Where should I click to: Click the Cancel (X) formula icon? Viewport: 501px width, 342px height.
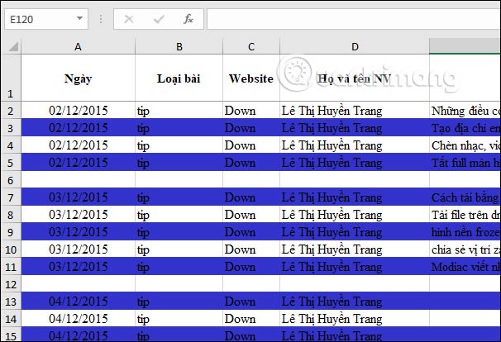(x=129, y=20)
